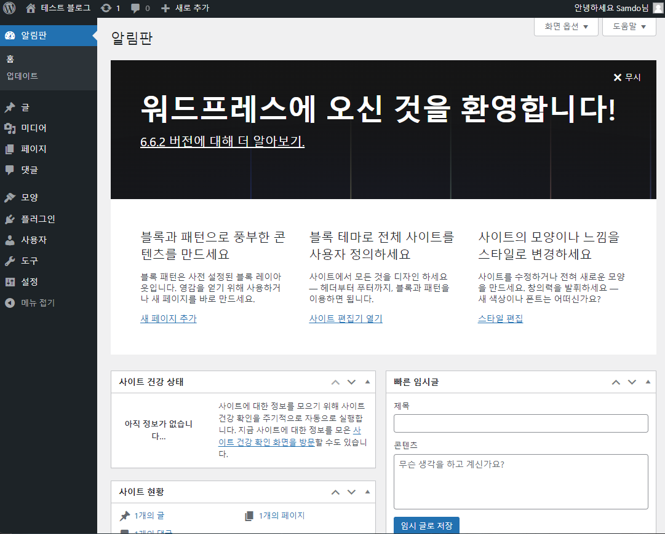Image resolution: width=665 pixels, height=534 pixels.
Task: Open the comments bubble icon showing 0
Action: pyautogui.click(x=135, y=9)
